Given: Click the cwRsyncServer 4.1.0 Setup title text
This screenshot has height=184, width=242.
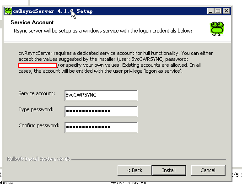Looking at the screenshot, I should pyautogui.click(x=53, y=11).
